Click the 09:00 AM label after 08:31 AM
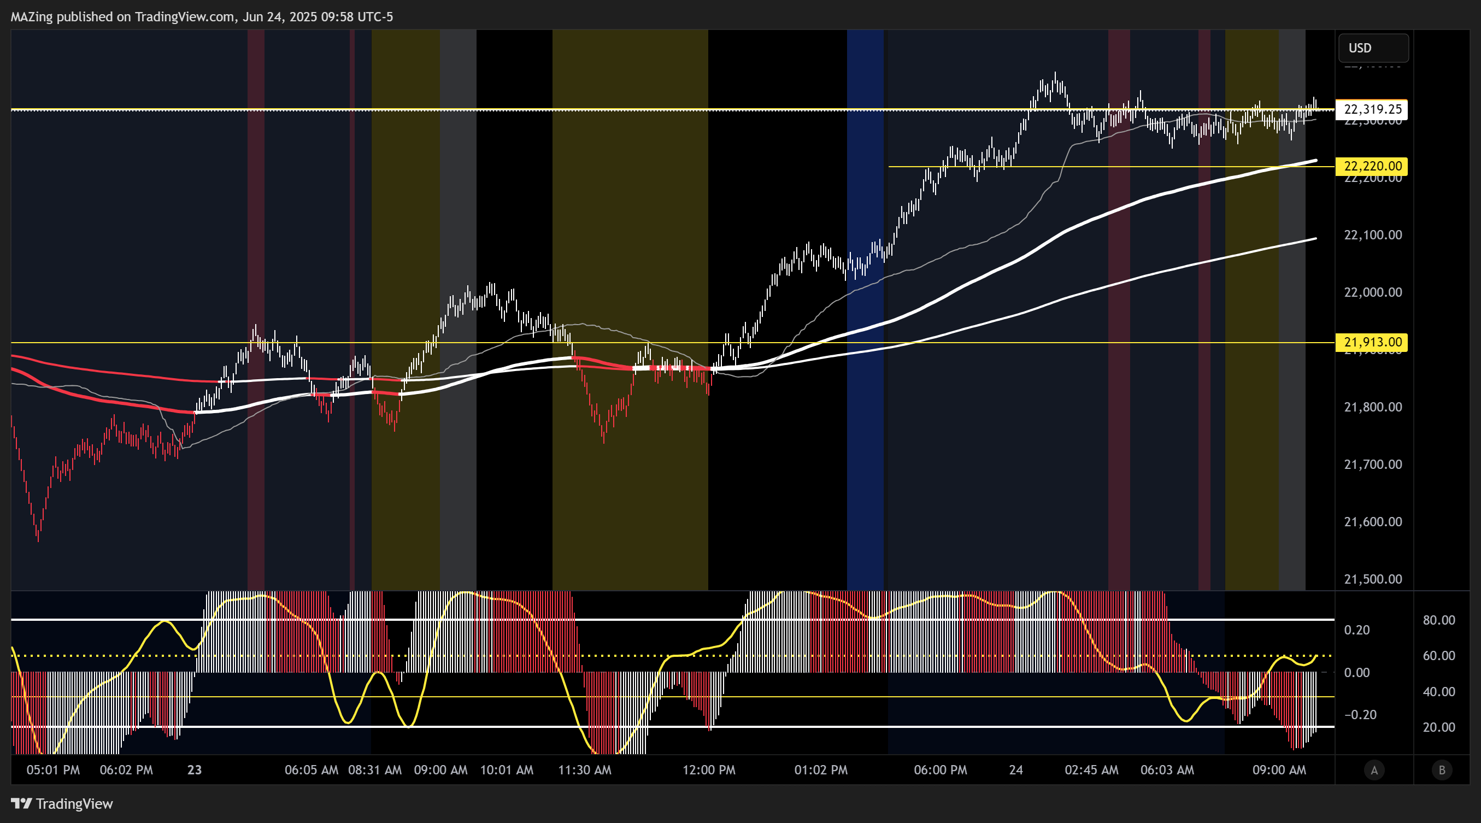 [x=441, y=770]
